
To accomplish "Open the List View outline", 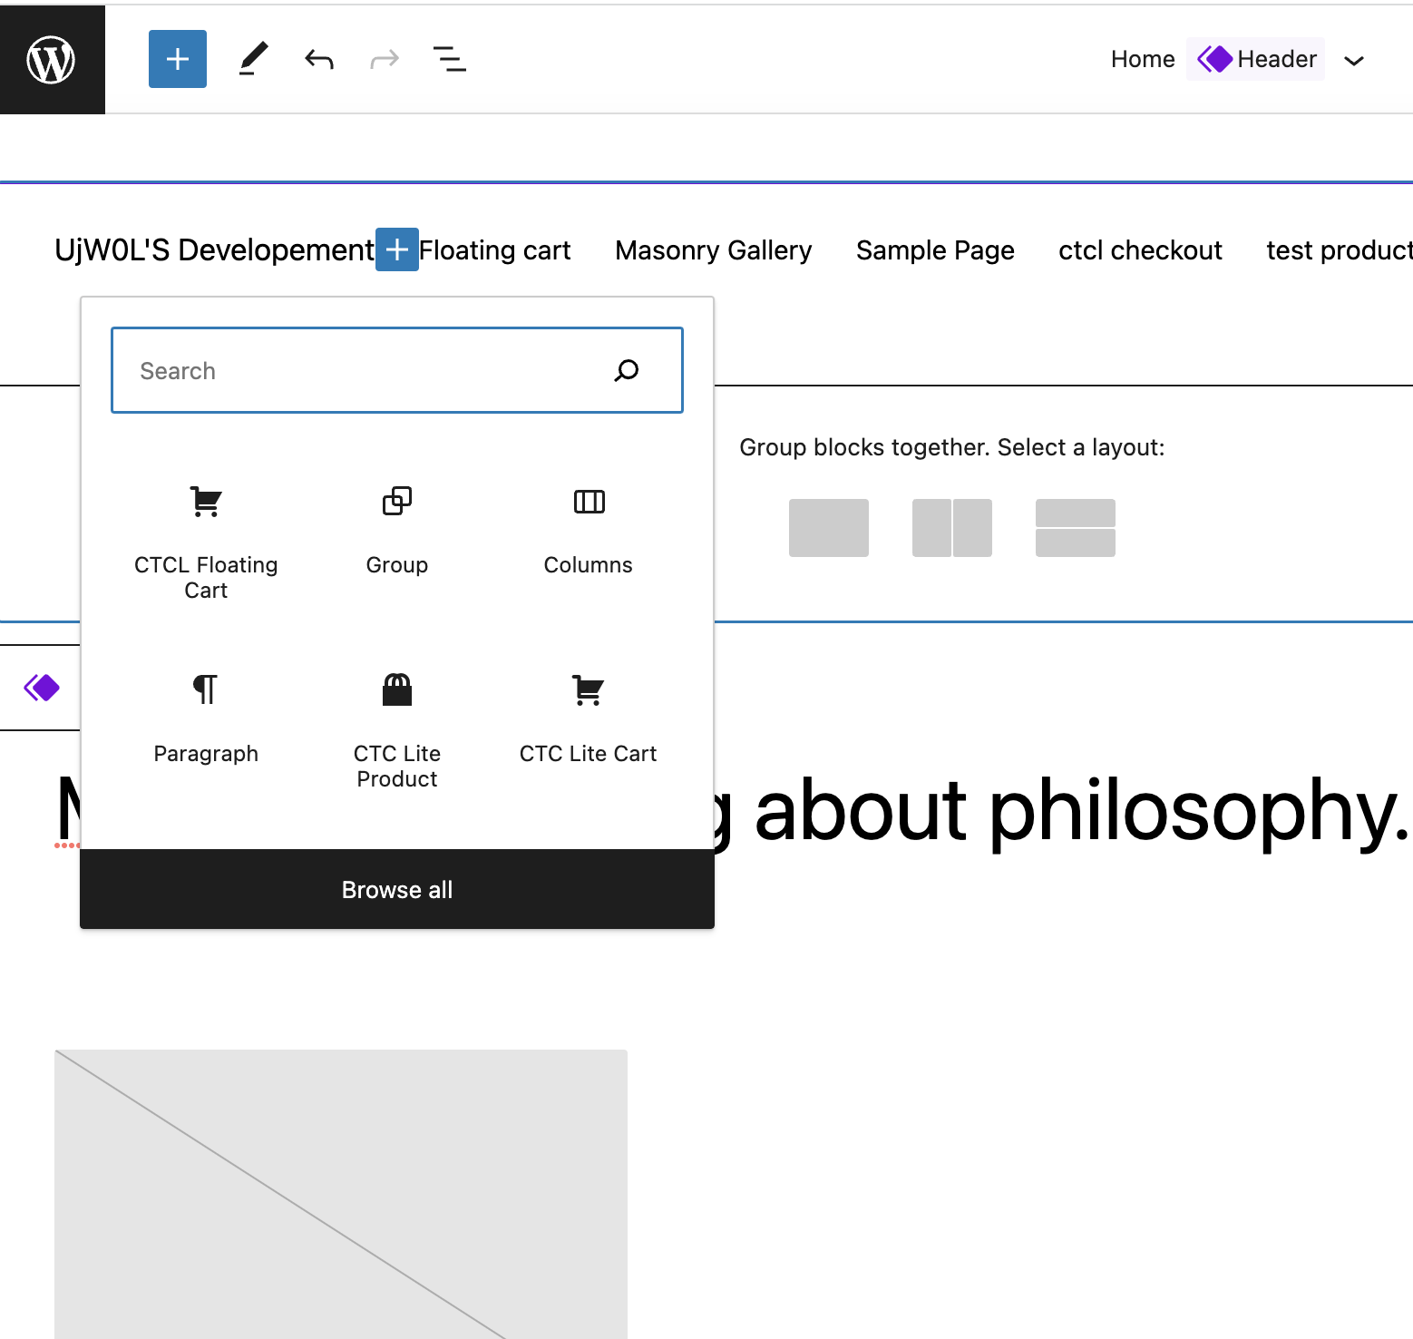I will pos(450,59).
